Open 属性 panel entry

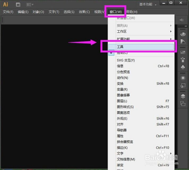pyautogui.click(x=141, y=136)
